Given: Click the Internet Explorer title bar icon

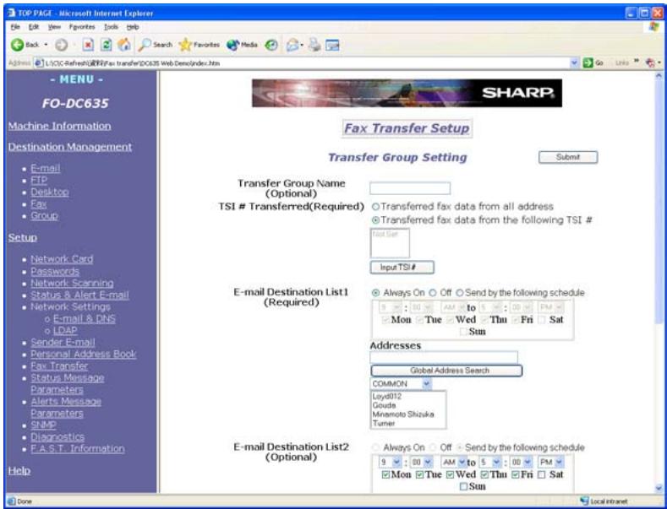Looking at the screenshot, I should [x=12, y=14].
